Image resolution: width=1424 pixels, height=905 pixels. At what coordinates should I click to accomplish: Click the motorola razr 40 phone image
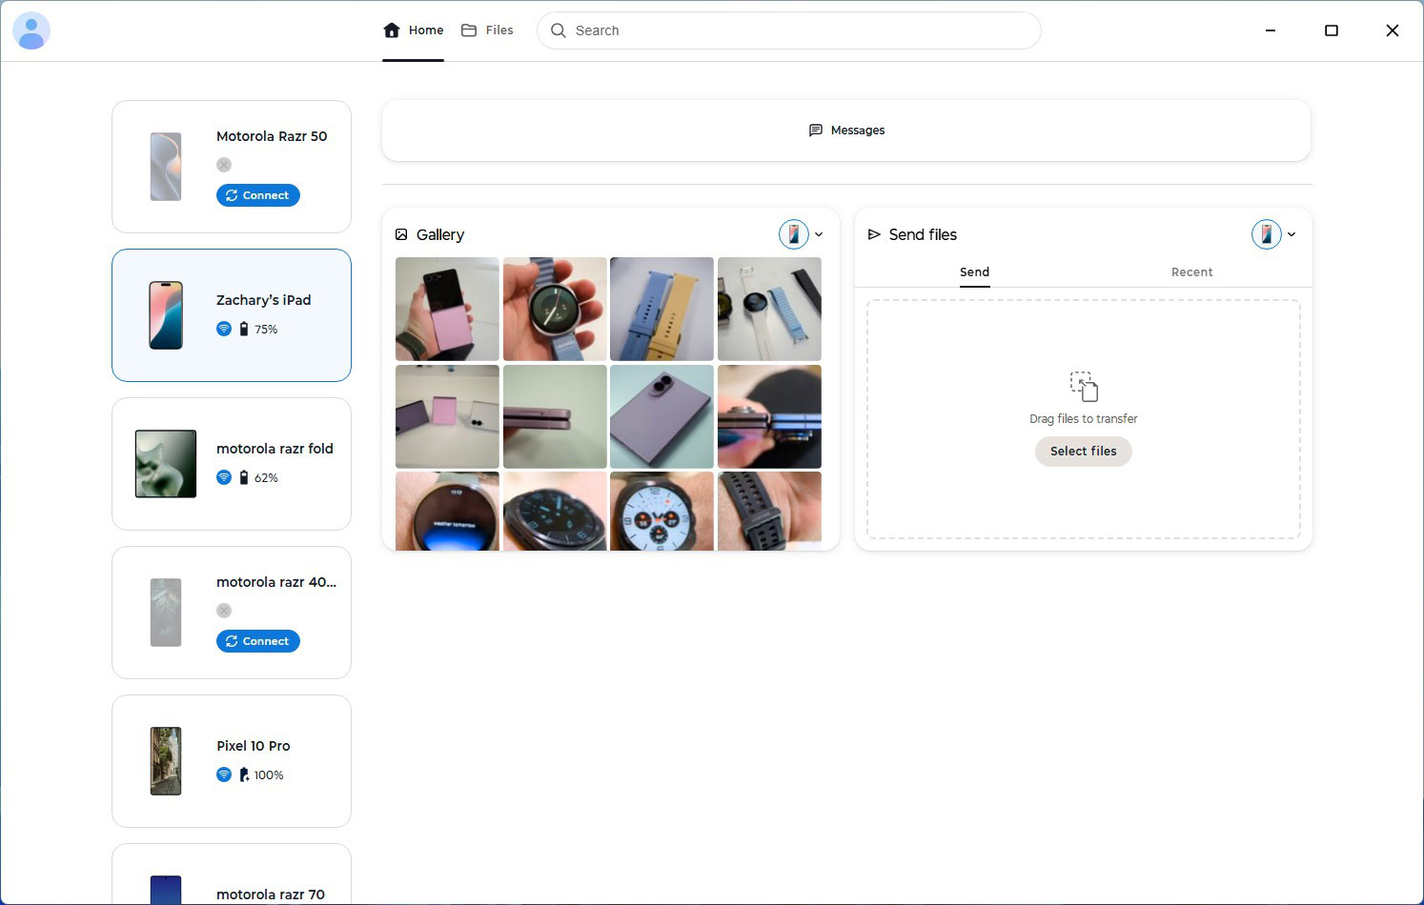[166, 613]
